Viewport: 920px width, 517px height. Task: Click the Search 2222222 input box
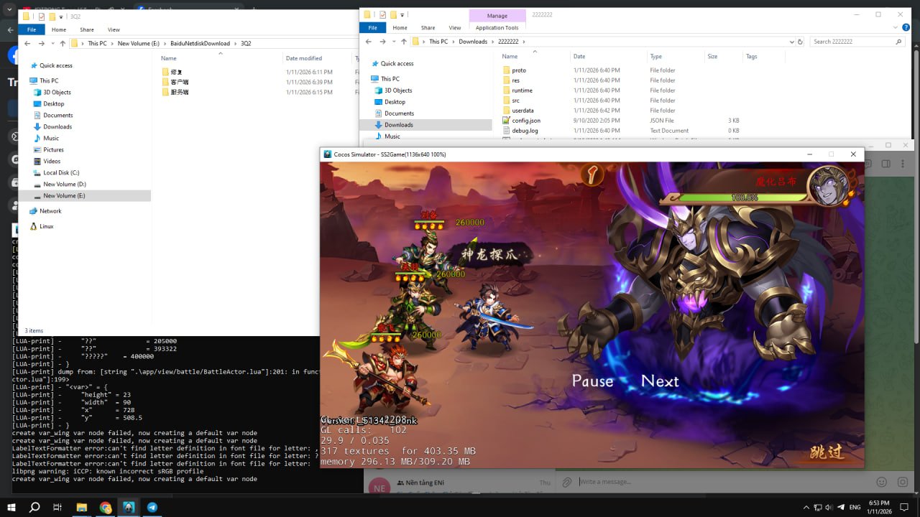click(x=852, y=42)
